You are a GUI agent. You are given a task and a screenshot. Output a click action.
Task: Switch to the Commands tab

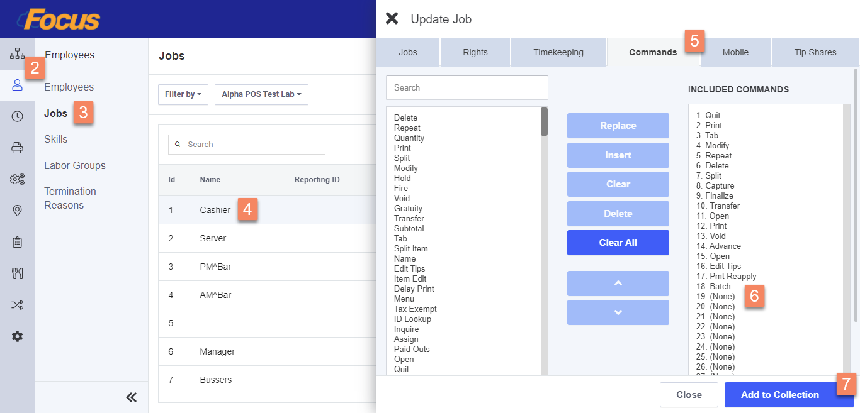click(x=653, y=52)
